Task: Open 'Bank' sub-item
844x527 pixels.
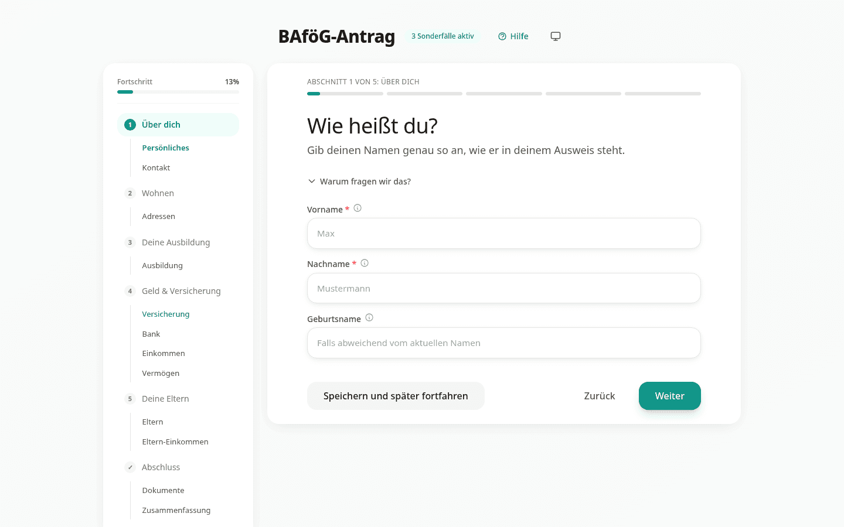Action: [x=151, y=334]
